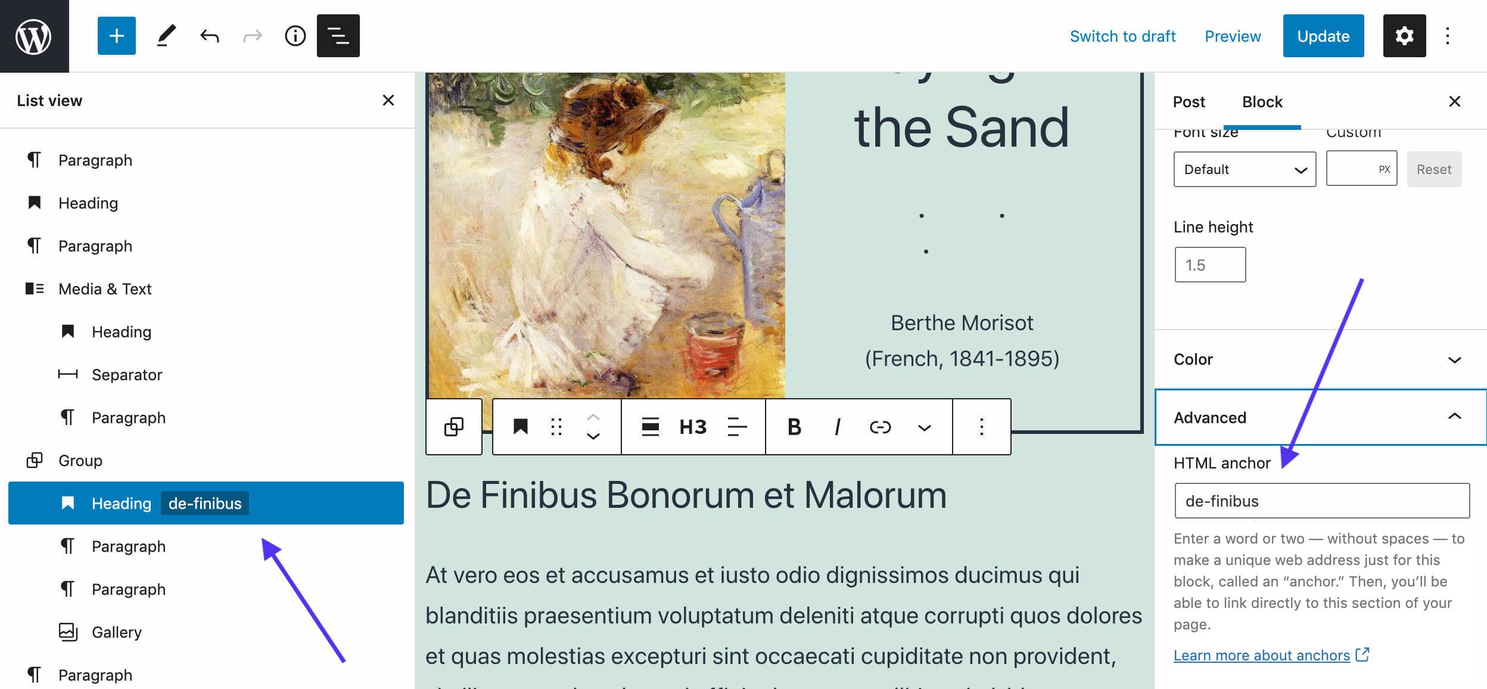Click the Line height input field

pyautogui.click(x=1210, y=265)
